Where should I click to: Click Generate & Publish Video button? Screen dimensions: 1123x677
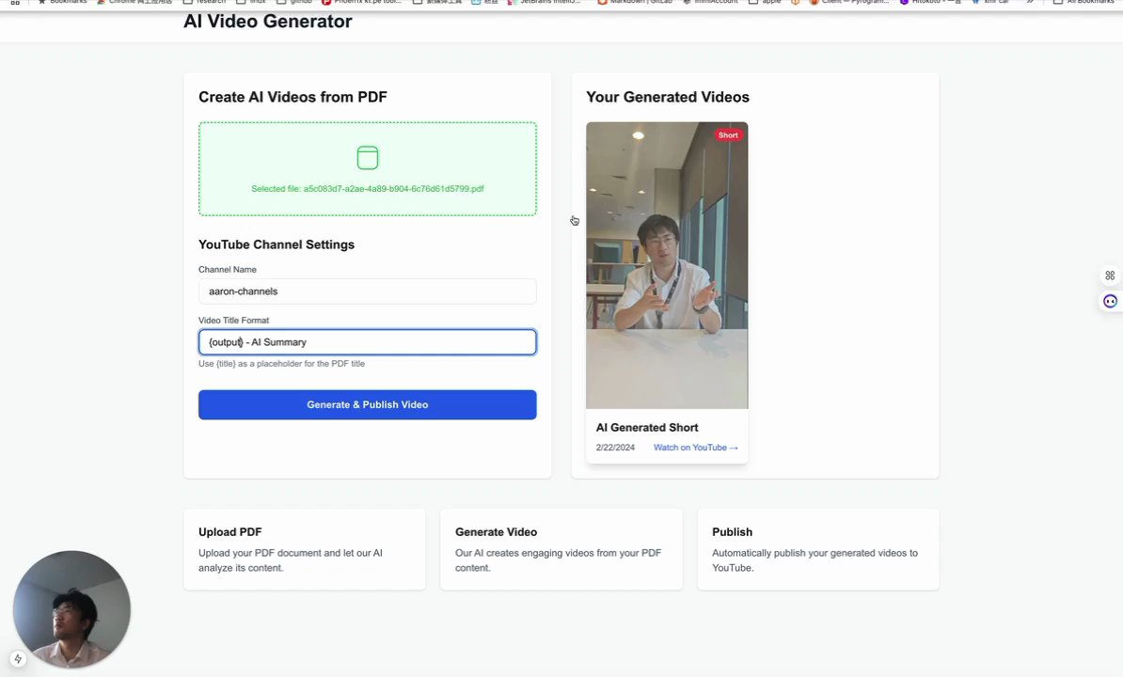tap(368, 405)
